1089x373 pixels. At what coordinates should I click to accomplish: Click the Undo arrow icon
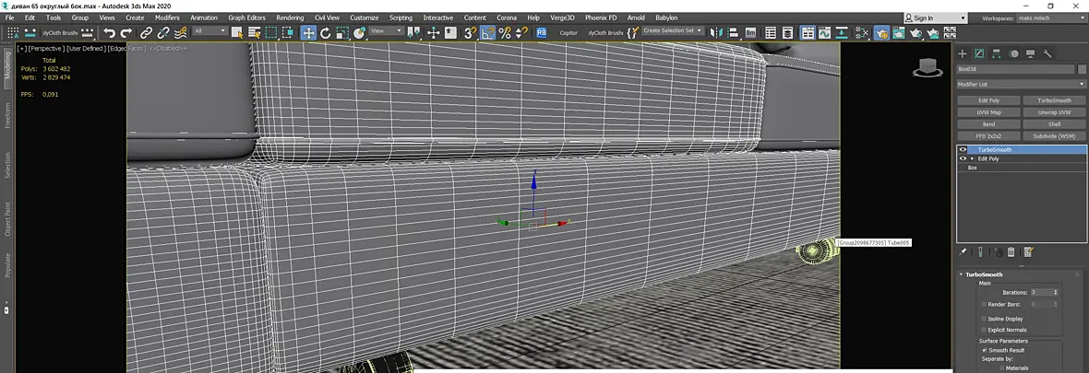[109, 32]
